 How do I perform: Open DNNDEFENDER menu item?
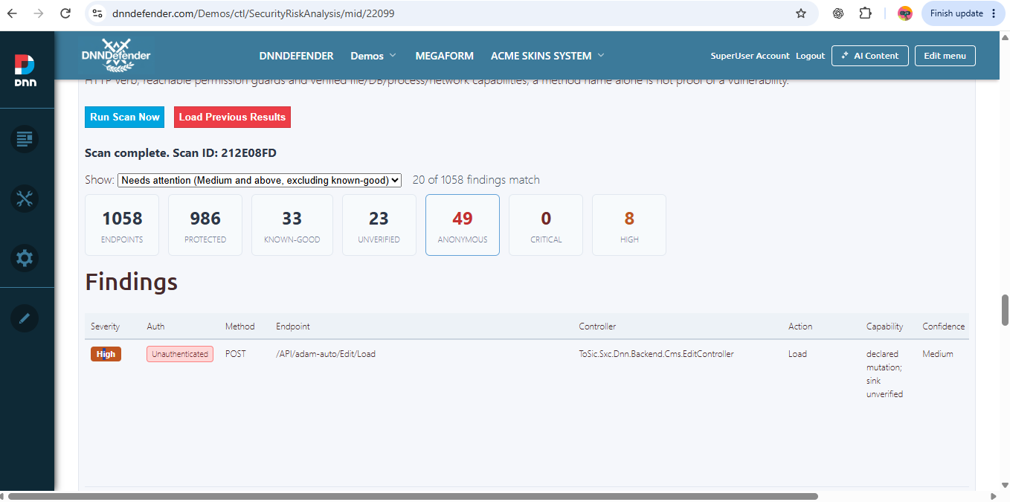(296, 56)
